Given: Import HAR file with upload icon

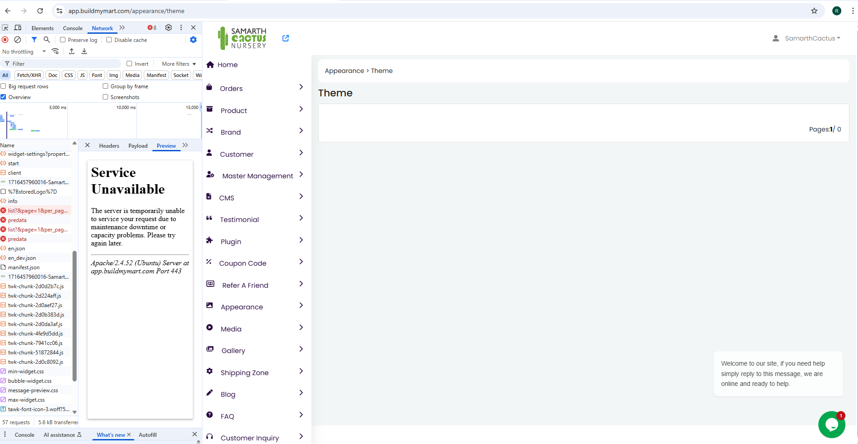Looking at the screenshot, I should point(72,51).
